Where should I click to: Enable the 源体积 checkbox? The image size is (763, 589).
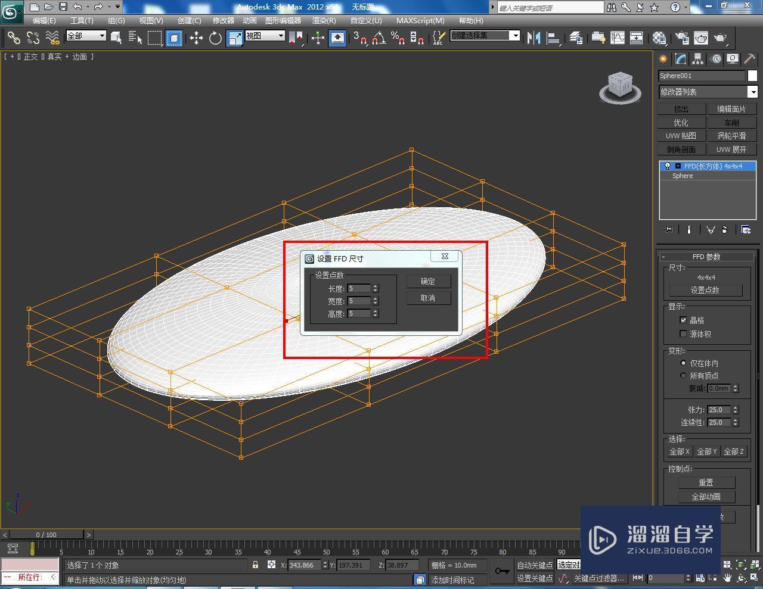click(x=683, y=334)
